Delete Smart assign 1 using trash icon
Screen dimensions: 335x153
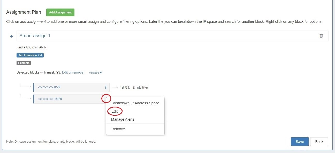coord(321,36)
